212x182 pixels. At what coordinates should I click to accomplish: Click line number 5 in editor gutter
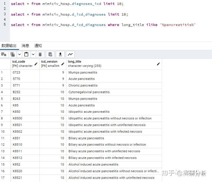click(5, 25)
